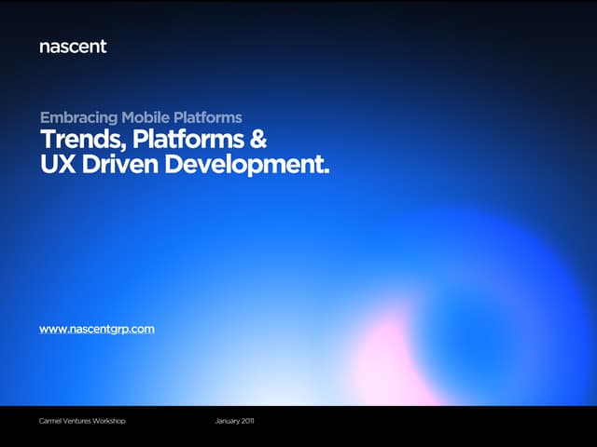Click the grey Platforms word in the subtitle
Image resolution: width=597 pixels, height=447 pixels.
click(212, 118)
